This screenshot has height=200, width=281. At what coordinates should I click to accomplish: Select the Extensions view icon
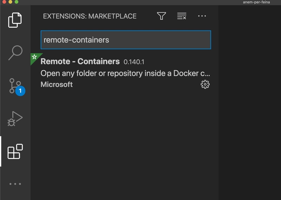15,151
